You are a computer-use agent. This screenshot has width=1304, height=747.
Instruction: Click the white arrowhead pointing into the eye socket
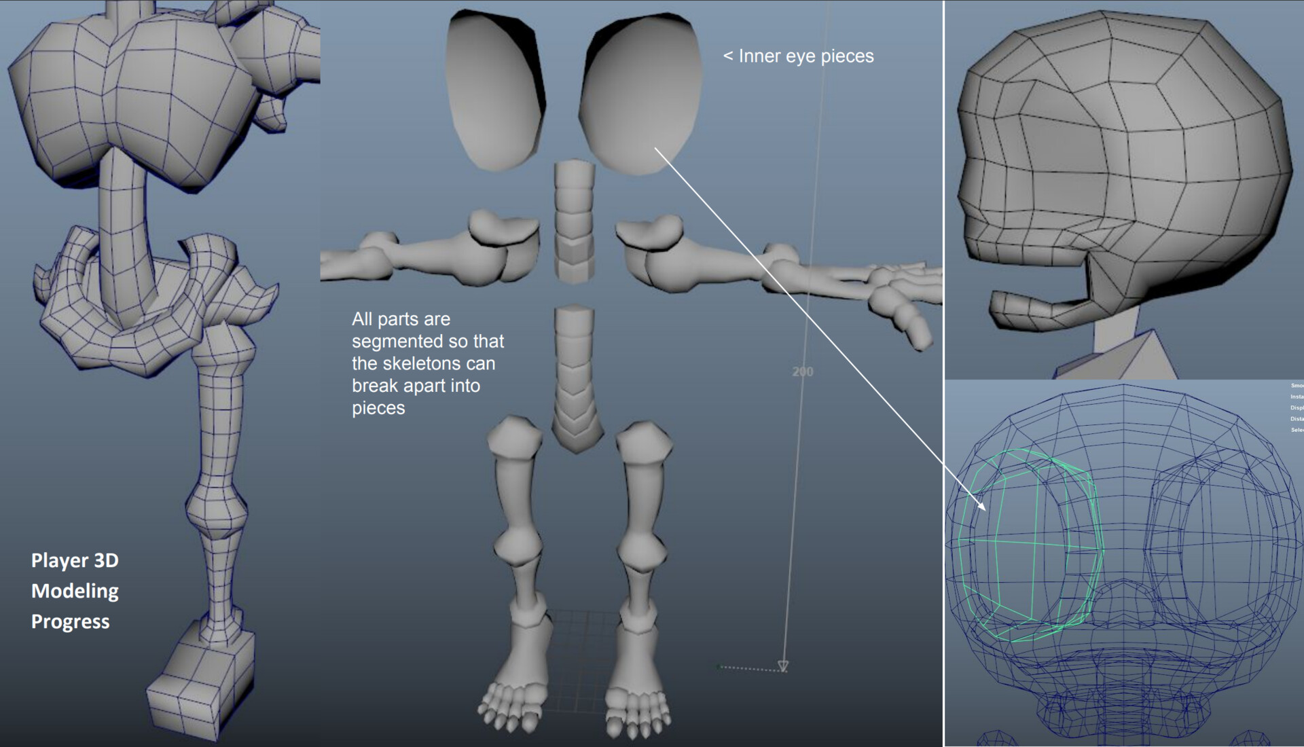(982, 507)
